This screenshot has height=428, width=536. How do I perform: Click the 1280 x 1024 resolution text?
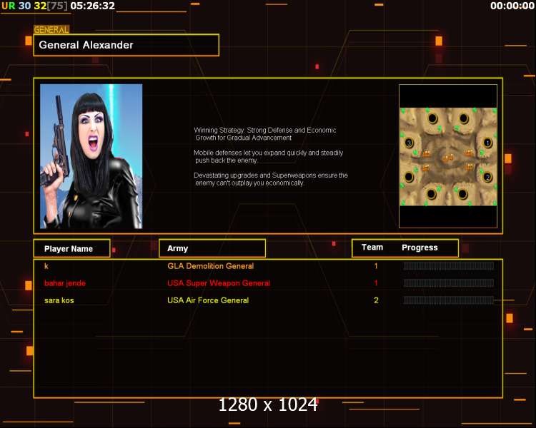268,404
